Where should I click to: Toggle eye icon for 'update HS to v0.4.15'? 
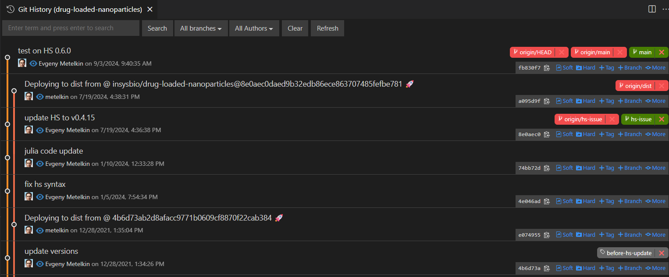[x=40, y=130]
